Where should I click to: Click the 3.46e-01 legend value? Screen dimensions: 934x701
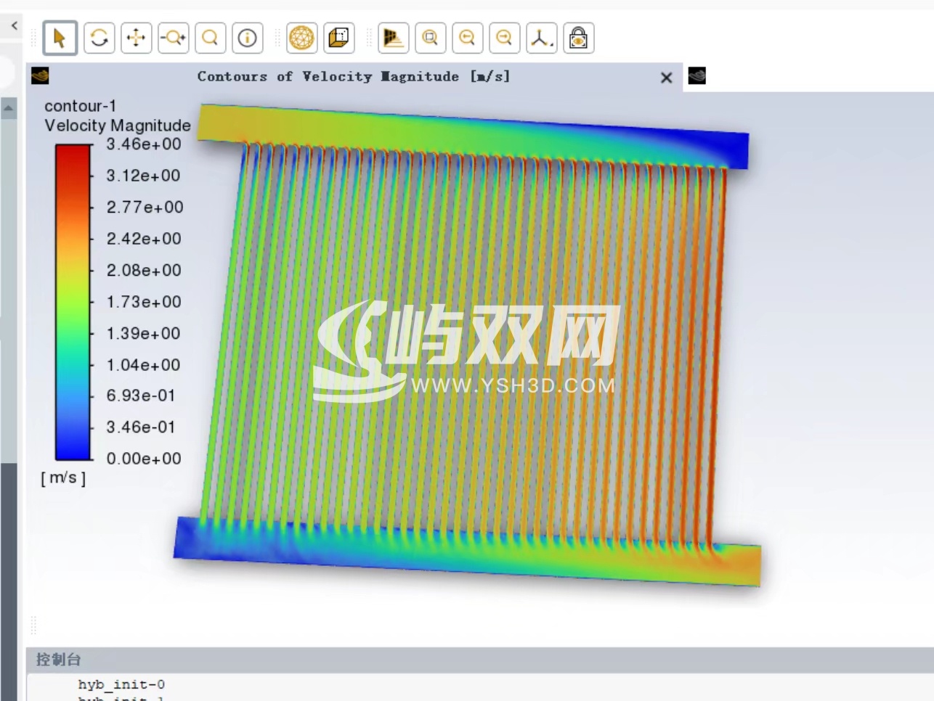coord(141,427)
